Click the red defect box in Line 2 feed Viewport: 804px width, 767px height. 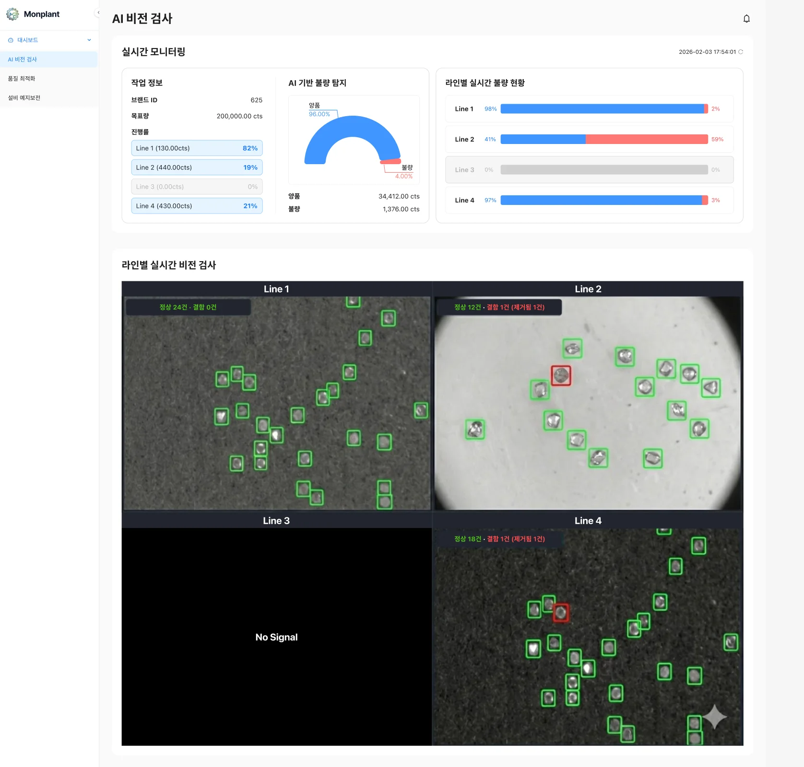pos(560,375)
